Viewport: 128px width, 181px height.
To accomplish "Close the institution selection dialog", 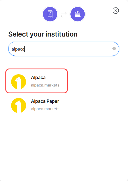I will [x=116, y=11].
